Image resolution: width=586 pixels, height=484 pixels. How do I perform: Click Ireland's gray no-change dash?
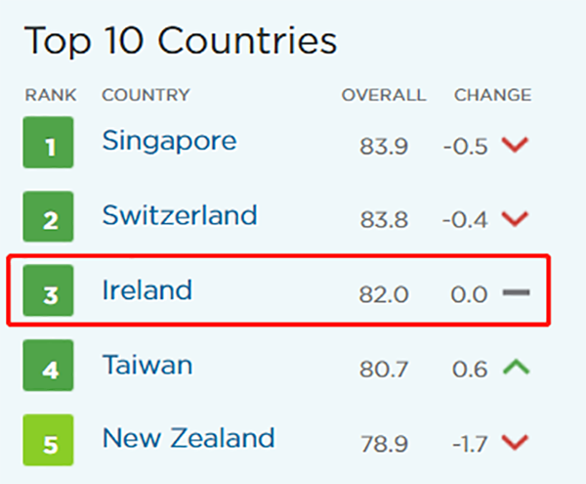515,291
